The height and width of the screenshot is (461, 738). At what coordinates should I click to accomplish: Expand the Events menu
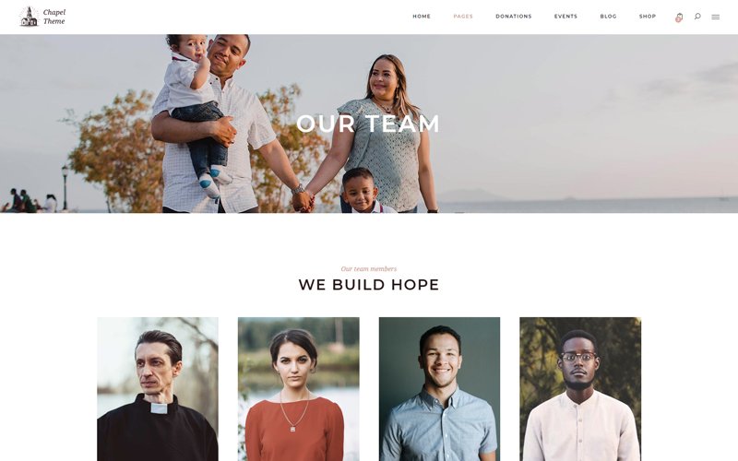565,17
